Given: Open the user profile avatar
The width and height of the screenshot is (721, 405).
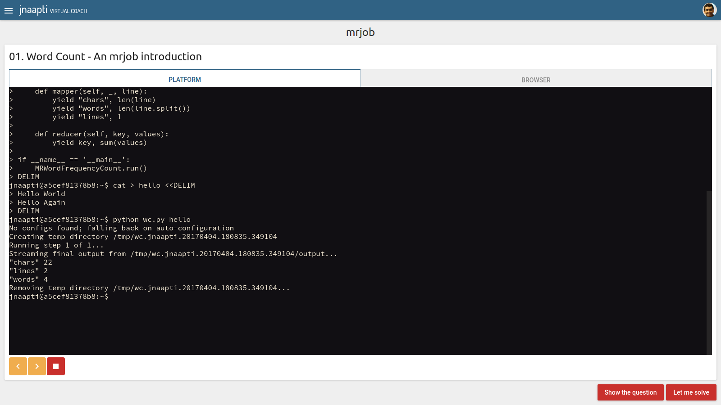Looking at the screenshot, I should click(x=709, y=10).
